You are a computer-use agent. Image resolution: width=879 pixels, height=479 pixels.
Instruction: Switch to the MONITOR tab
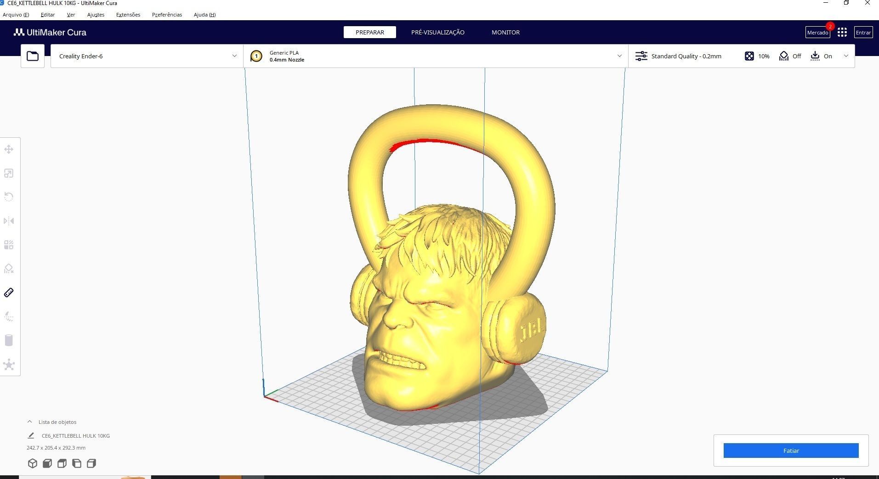pos(505,32)
